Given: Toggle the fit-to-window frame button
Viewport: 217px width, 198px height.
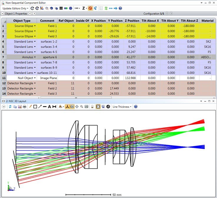Looking at the screenshot, I should coord(98,107).
